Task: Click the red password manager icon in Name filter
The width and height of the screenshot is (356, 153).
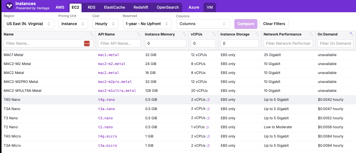Action: [87, 43]
